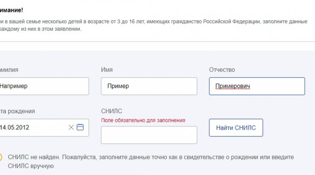Click the horizontal divider above the form
The width and height of the screenshot is (315, 175).
(157, 41)
